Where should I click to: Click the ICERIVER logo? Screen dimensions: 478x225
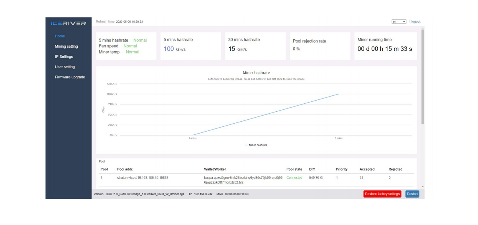pyautogui.click(x=68, y=23)
